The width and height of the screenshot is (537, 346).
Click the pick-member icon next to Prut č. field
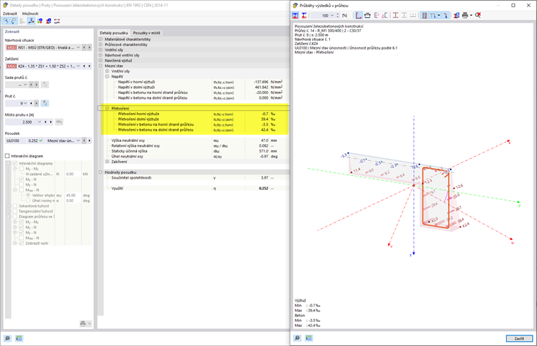(45, 103)
